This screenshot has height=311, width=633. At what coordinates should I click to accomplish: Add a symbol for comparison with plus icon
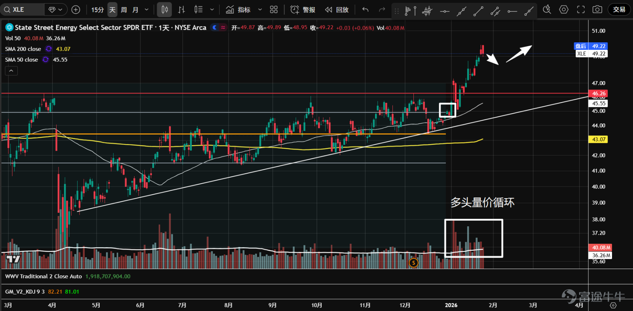coord(76,9)
